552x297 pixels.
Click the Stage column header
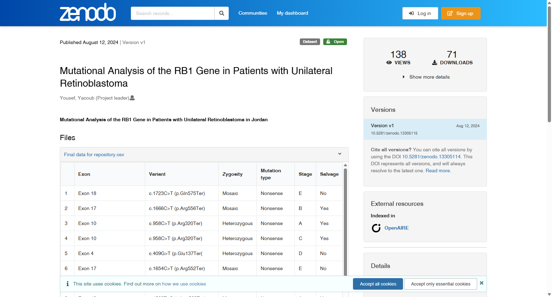(x=305, y=174)
